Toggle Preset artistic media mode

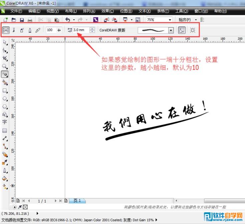(6, 30)
